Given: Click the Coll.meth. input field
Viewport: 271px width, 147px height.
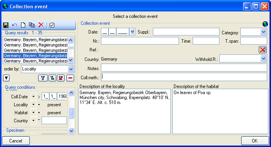Looking at the screenshot, I should coord(184,77).
